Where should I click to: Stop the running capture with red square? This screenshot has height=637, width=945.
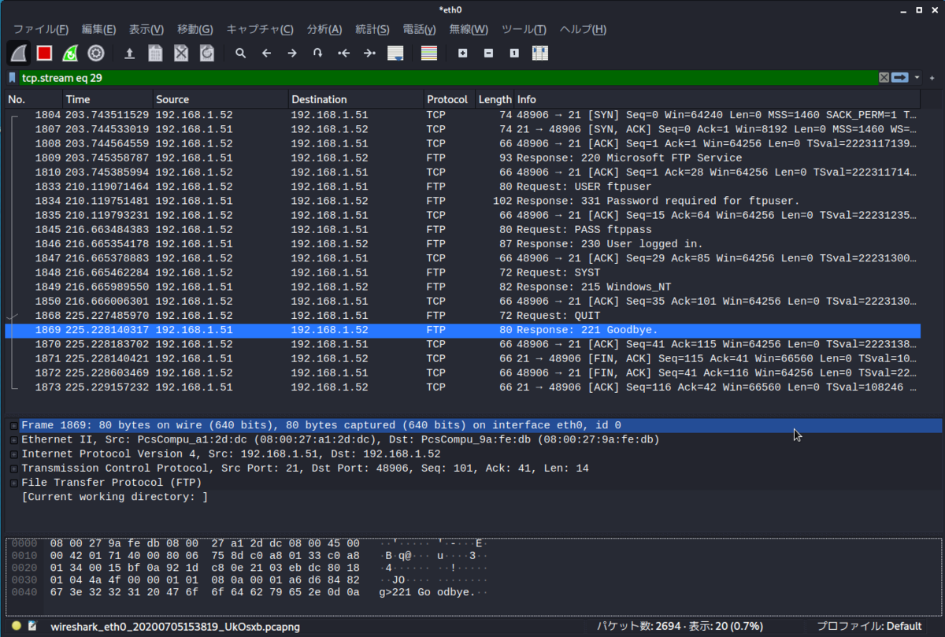coord(44,54)
